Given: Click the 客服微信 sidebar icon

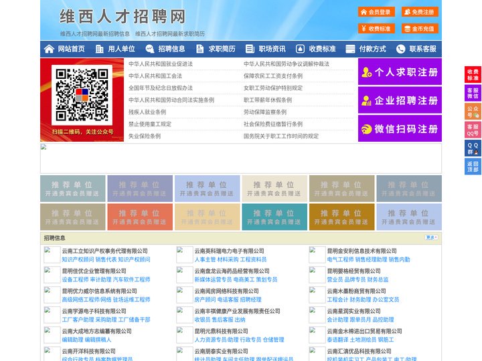Looking at the screenshot, I should (473, 93).
